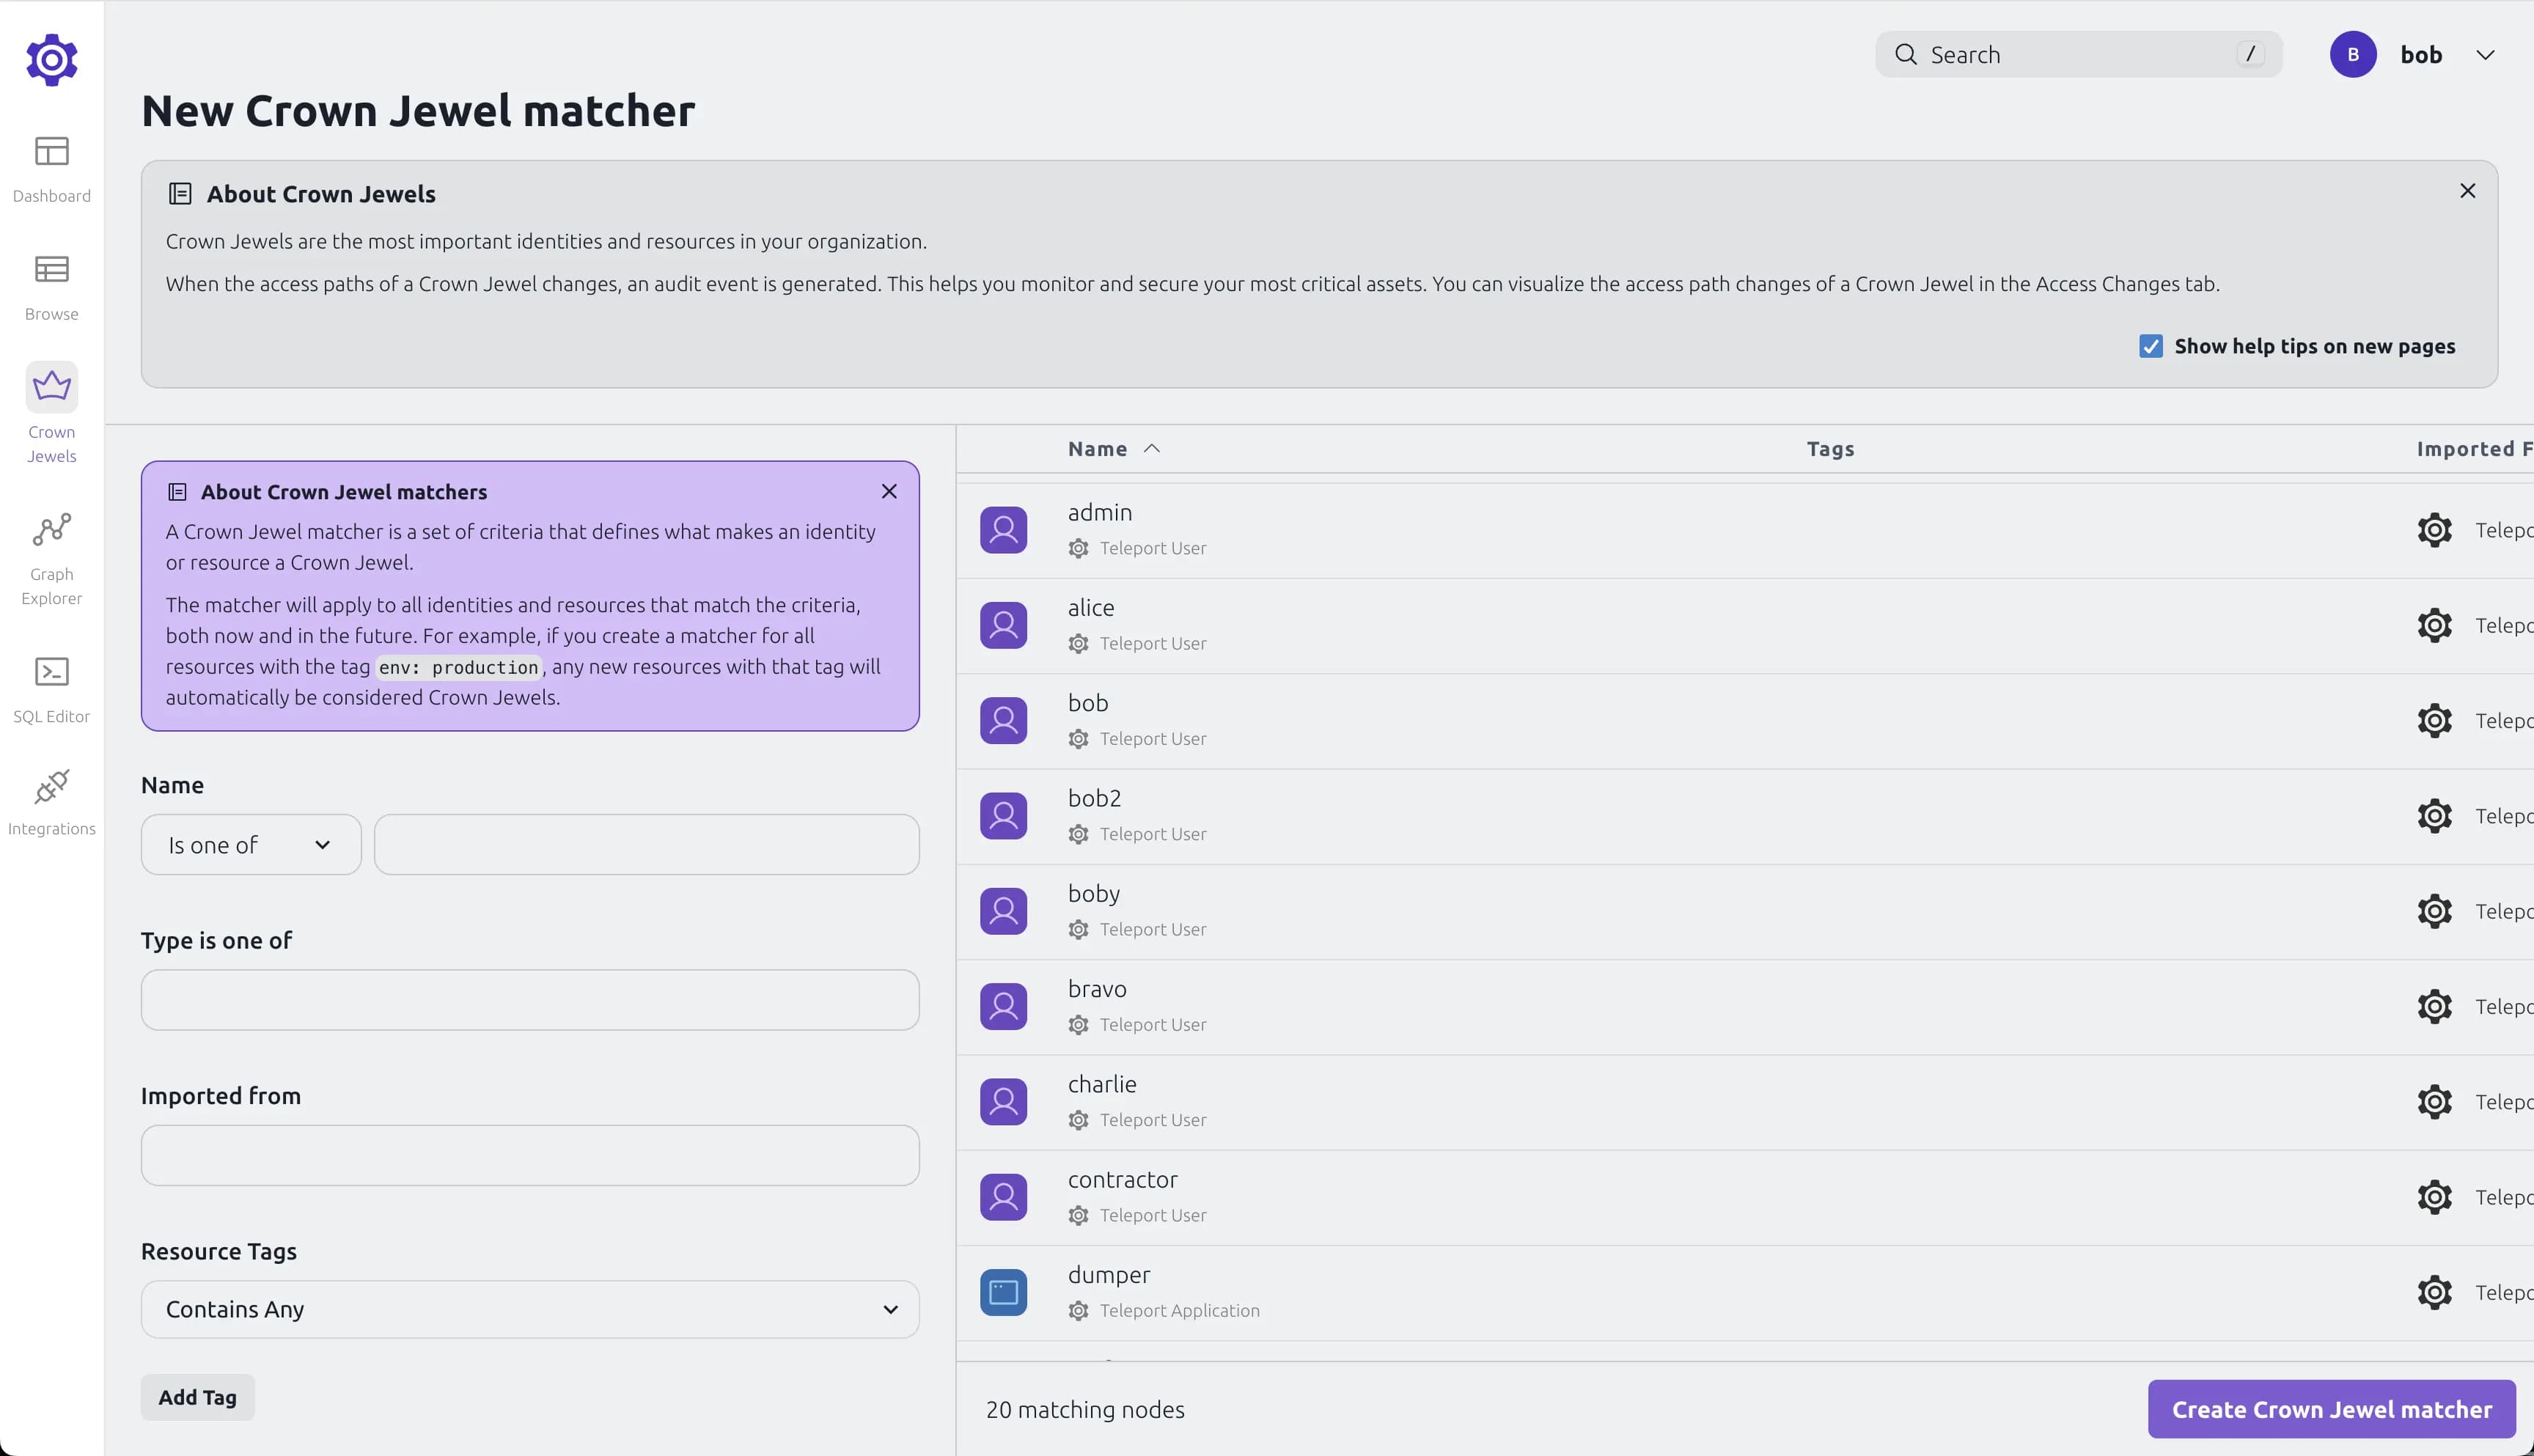Click the Add Tag button

click(197, 1397)
